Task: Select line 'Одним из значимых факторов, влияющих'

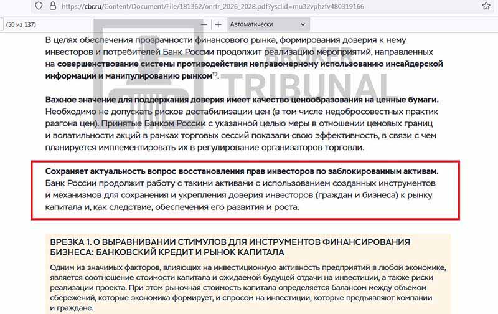Action: [248, 268]
